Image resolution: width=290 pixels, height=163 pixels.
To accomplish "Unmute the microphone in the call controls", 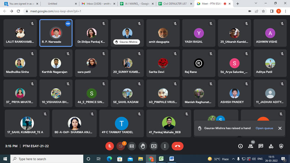I will pyautogui.click(x=110, y=146).
